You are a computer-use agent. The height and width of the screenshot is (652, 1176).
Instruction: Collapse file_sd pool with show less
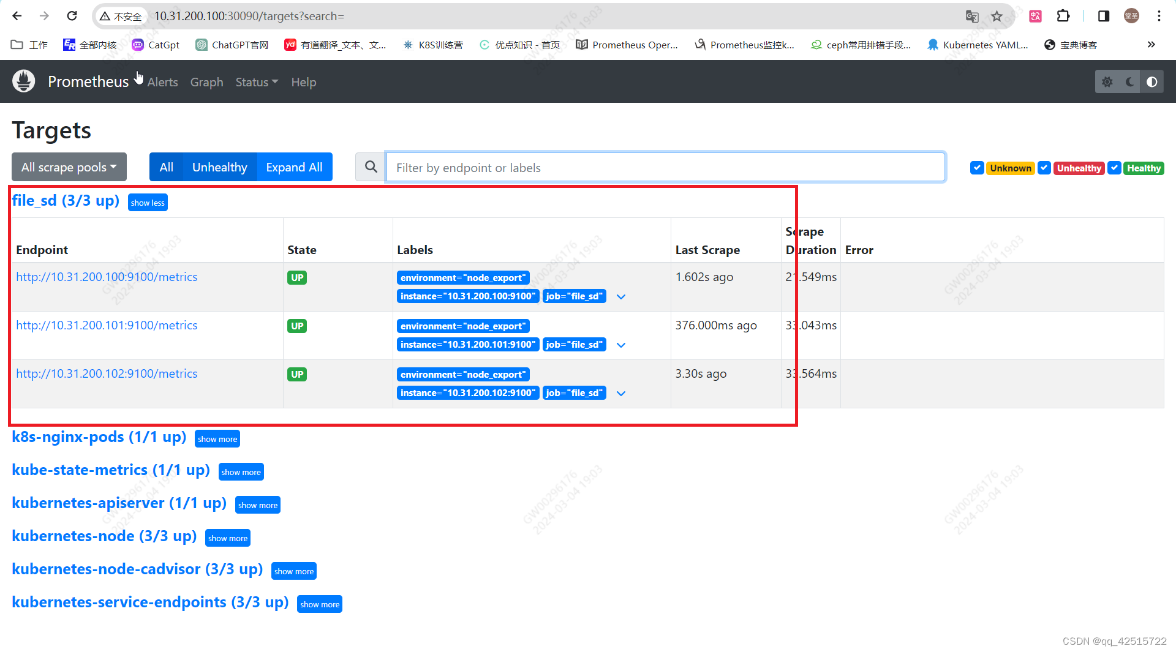[x=148, y=203]
